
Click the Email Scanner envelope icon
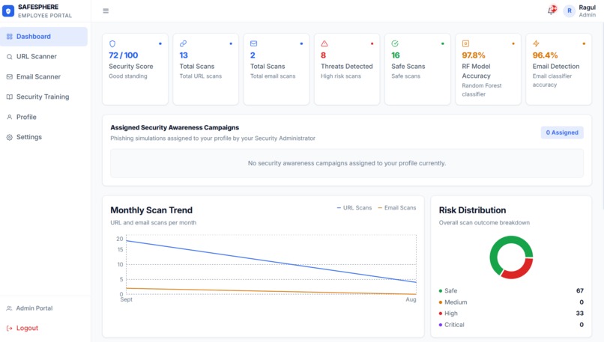[x=10, y=76]
